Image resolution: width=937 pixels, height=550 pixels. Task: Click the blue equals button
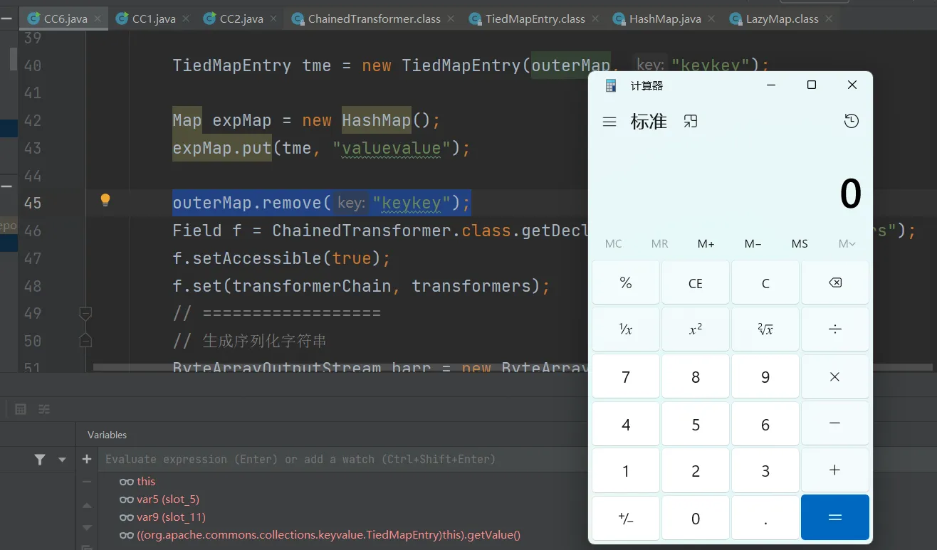coord(835,517)
